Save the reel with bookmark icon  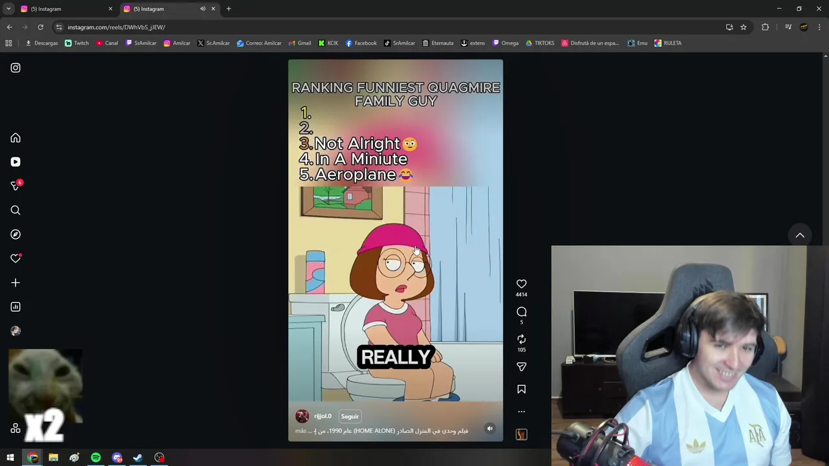coord(521,389)
